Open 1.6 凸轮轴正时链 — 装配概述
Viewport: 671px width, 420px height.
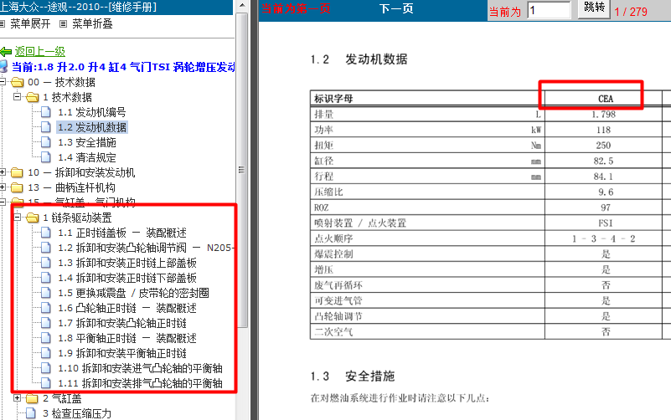(x=127, y=308)
